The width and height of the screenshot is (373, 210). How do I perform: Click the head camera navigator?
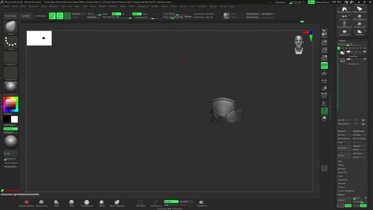click(299, 45)
